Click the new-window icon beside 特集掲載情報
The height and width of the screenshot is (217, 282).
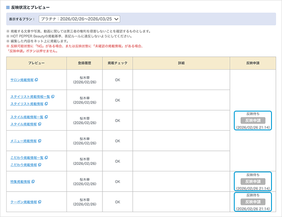pyautogui.click(x=33, y=182)
